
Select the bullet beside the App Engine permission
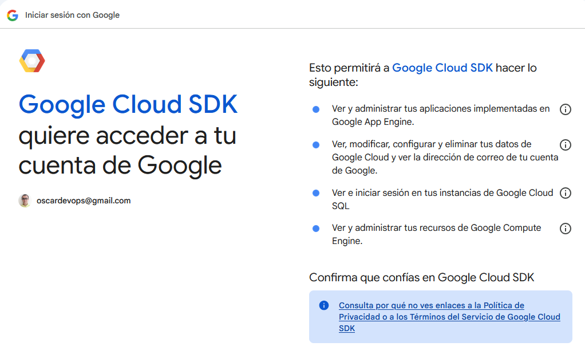pos(315,109)
